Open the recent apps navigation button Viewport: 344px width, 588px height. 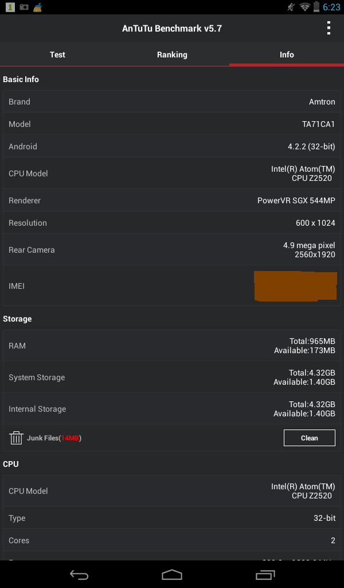click(x=265, y=575)
